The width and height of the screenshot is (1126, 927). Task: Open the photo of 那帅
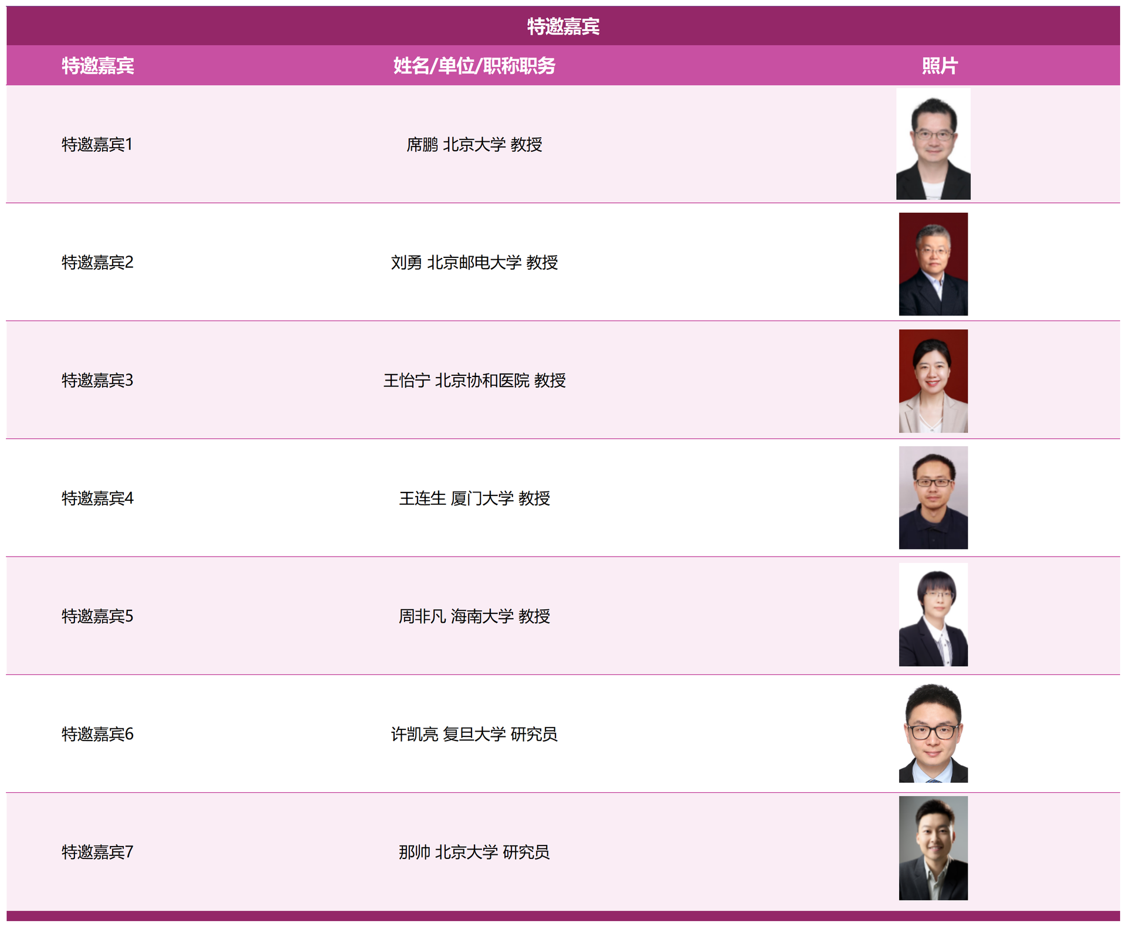pos(933,848)
